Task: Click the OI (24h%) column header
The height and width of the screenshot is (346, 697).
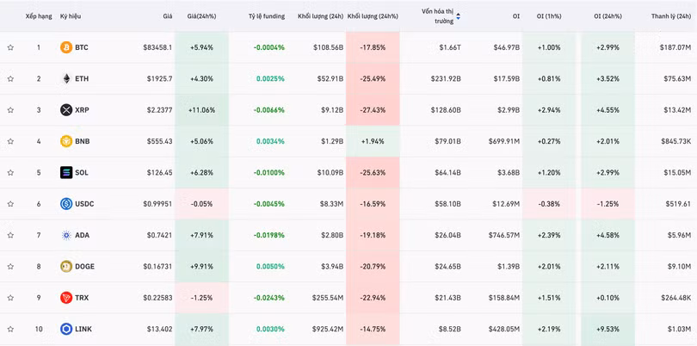Action: click(x=608, y=16)
